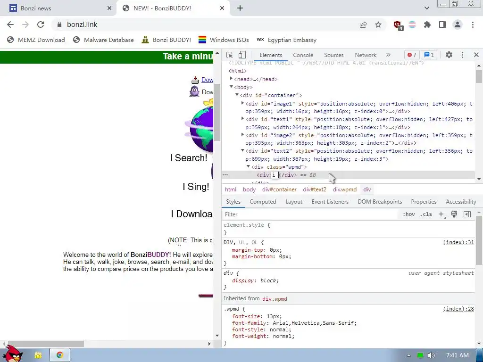This screenshot has height=362, width=483.
Task: Reload the bonzi.link page
Action: (41, 25)
